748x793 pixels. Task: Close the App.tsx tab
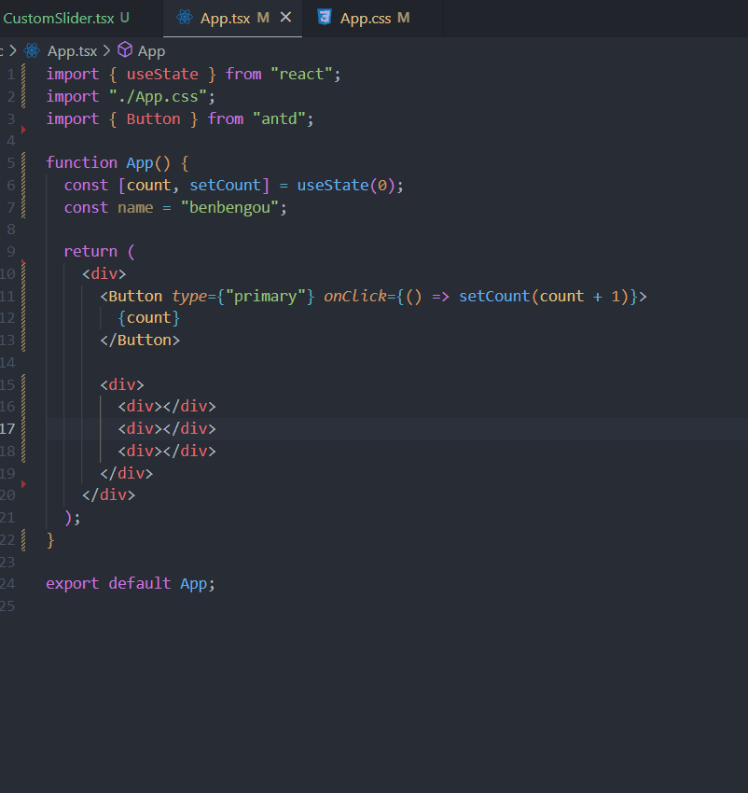tap(285, 18)
